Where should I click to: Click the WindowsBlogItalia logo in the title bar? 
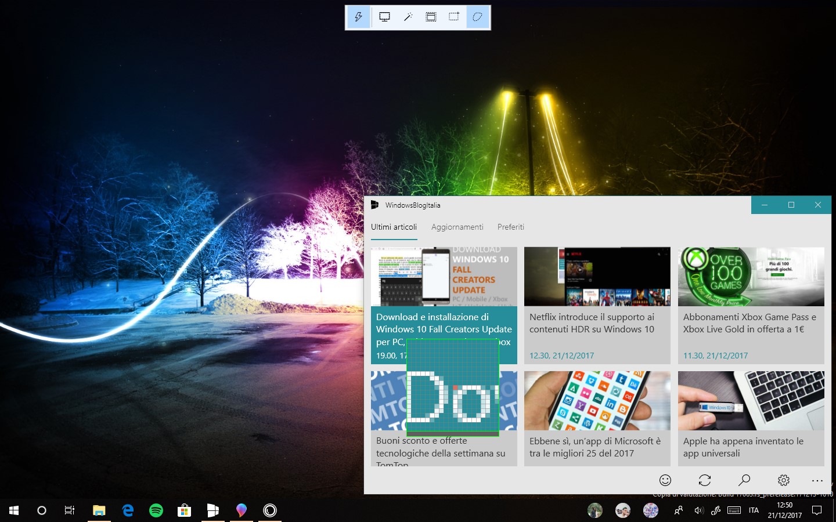tap(375, 205)
